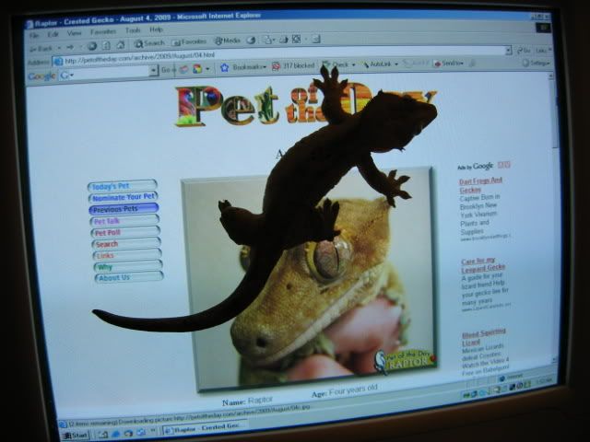
Task: Click the AutoLink button
Action: (x=377, y=64)
